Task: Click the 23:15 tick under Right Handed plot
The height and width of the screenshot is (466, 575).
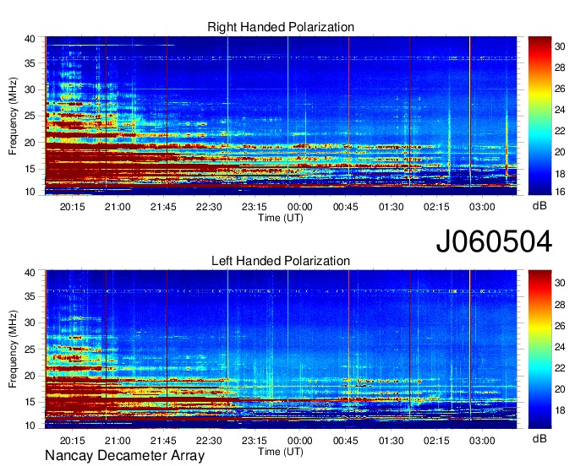Action: 255,207
